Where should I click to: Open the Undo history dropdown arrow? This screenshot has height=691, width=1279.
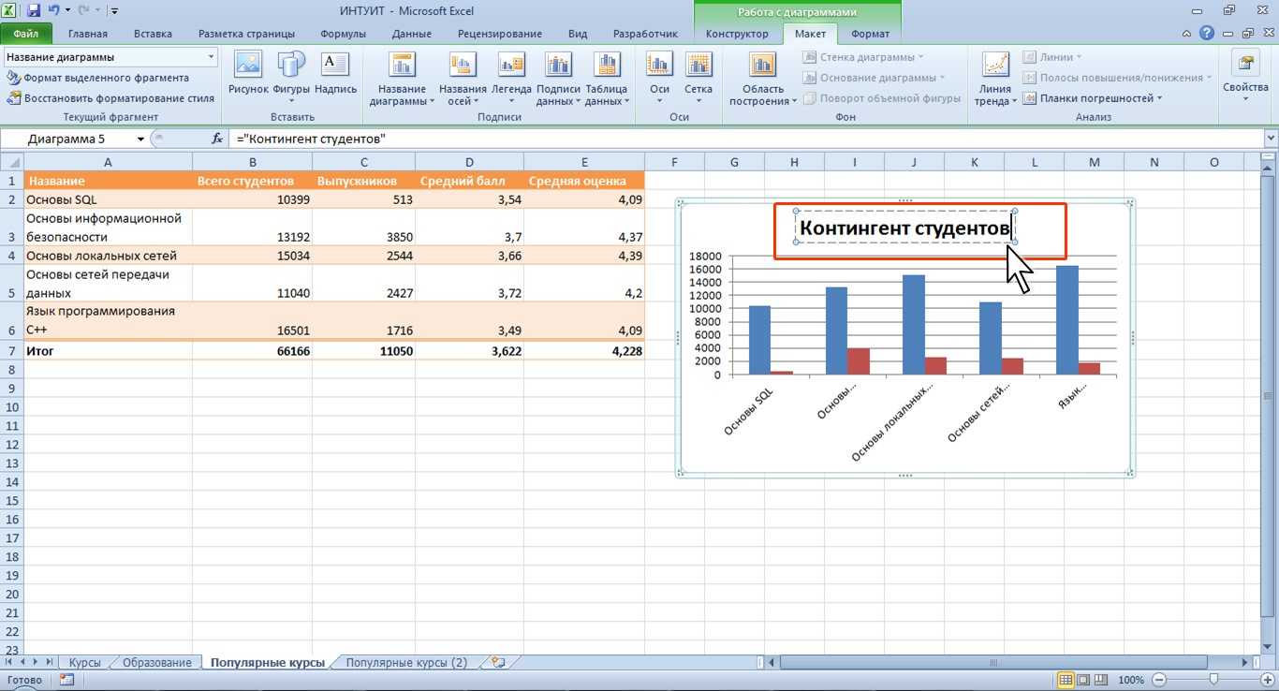pos(67,11)
